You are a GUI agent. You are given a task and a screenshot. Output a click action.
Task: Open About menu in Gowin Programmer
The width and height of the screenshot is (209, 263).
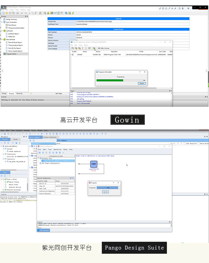pyautogui.click(x=86, y=45)
